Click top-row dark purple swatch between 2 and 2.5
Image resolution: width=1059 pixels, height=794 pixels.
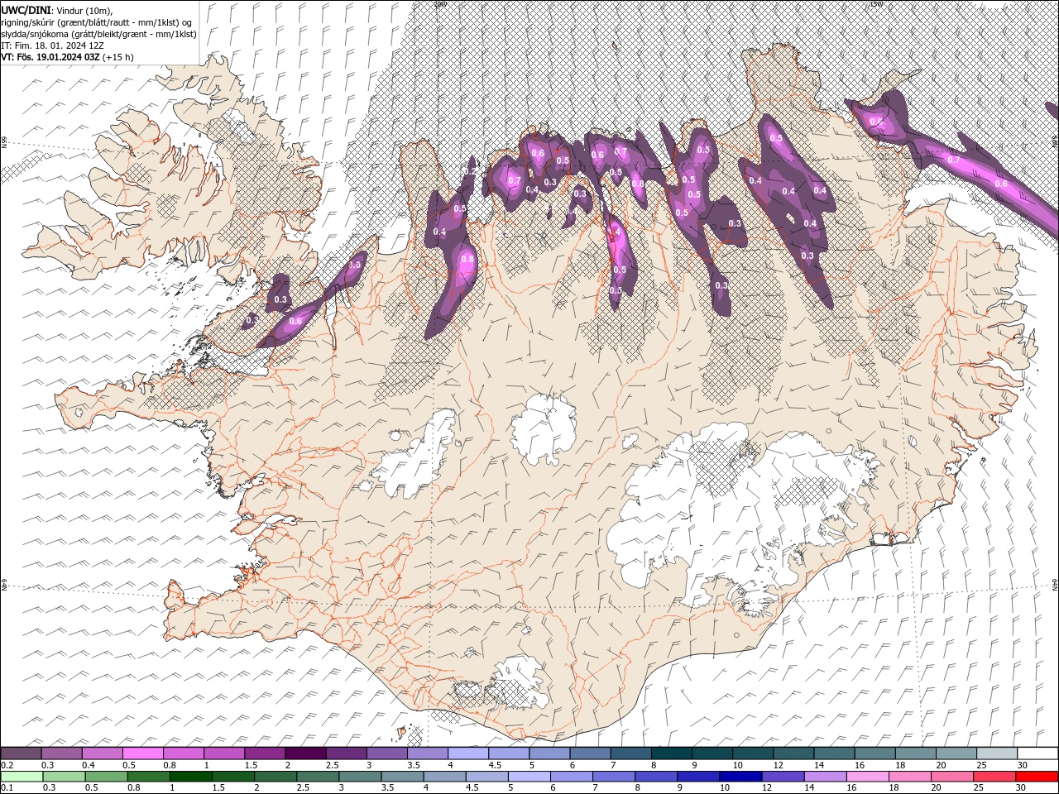[304, 753]
